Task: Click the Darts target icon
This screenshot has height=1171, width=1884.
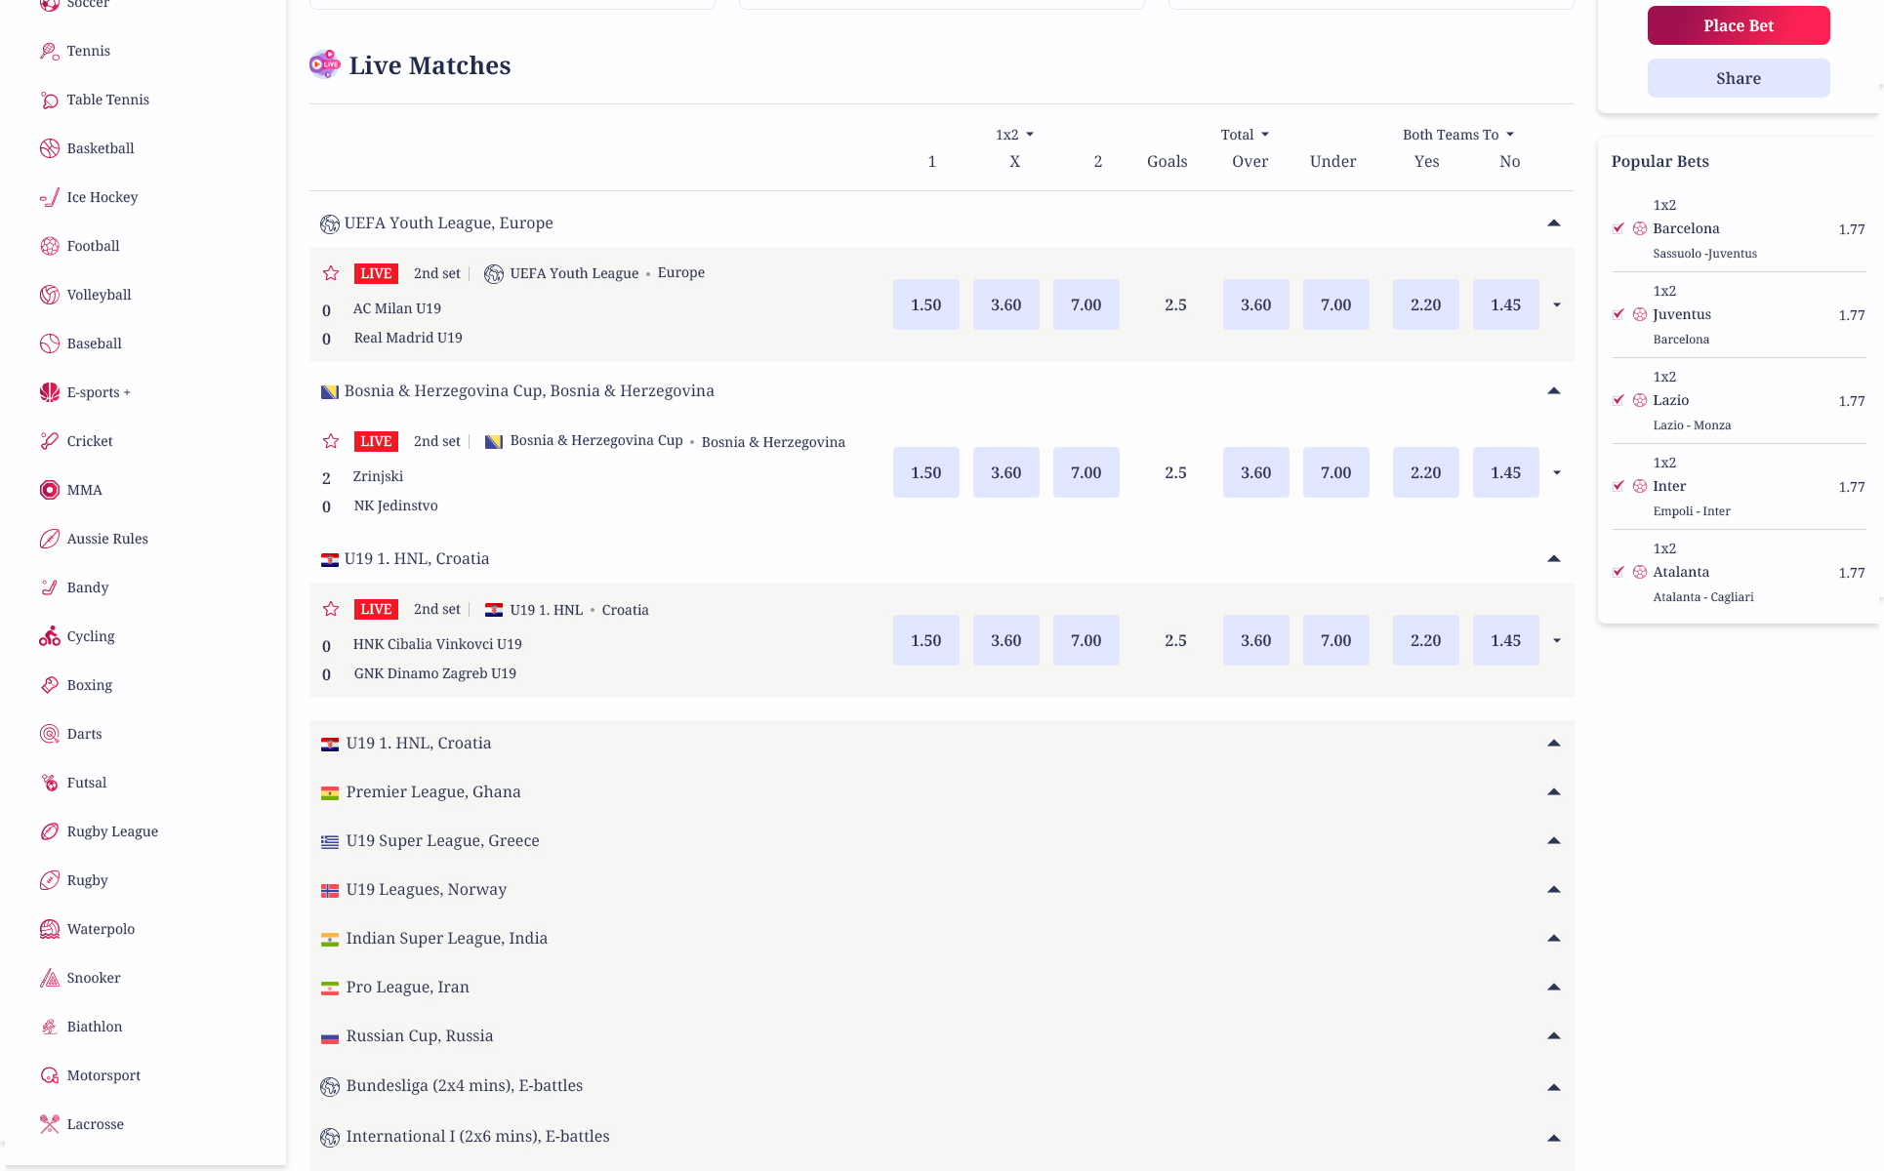Action: click(x=49, y=734)
